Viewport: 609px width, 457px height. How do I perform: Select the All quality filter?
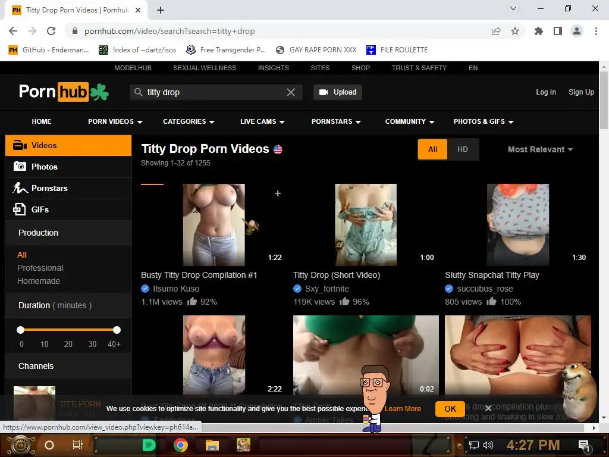click(x=433, y=149)
